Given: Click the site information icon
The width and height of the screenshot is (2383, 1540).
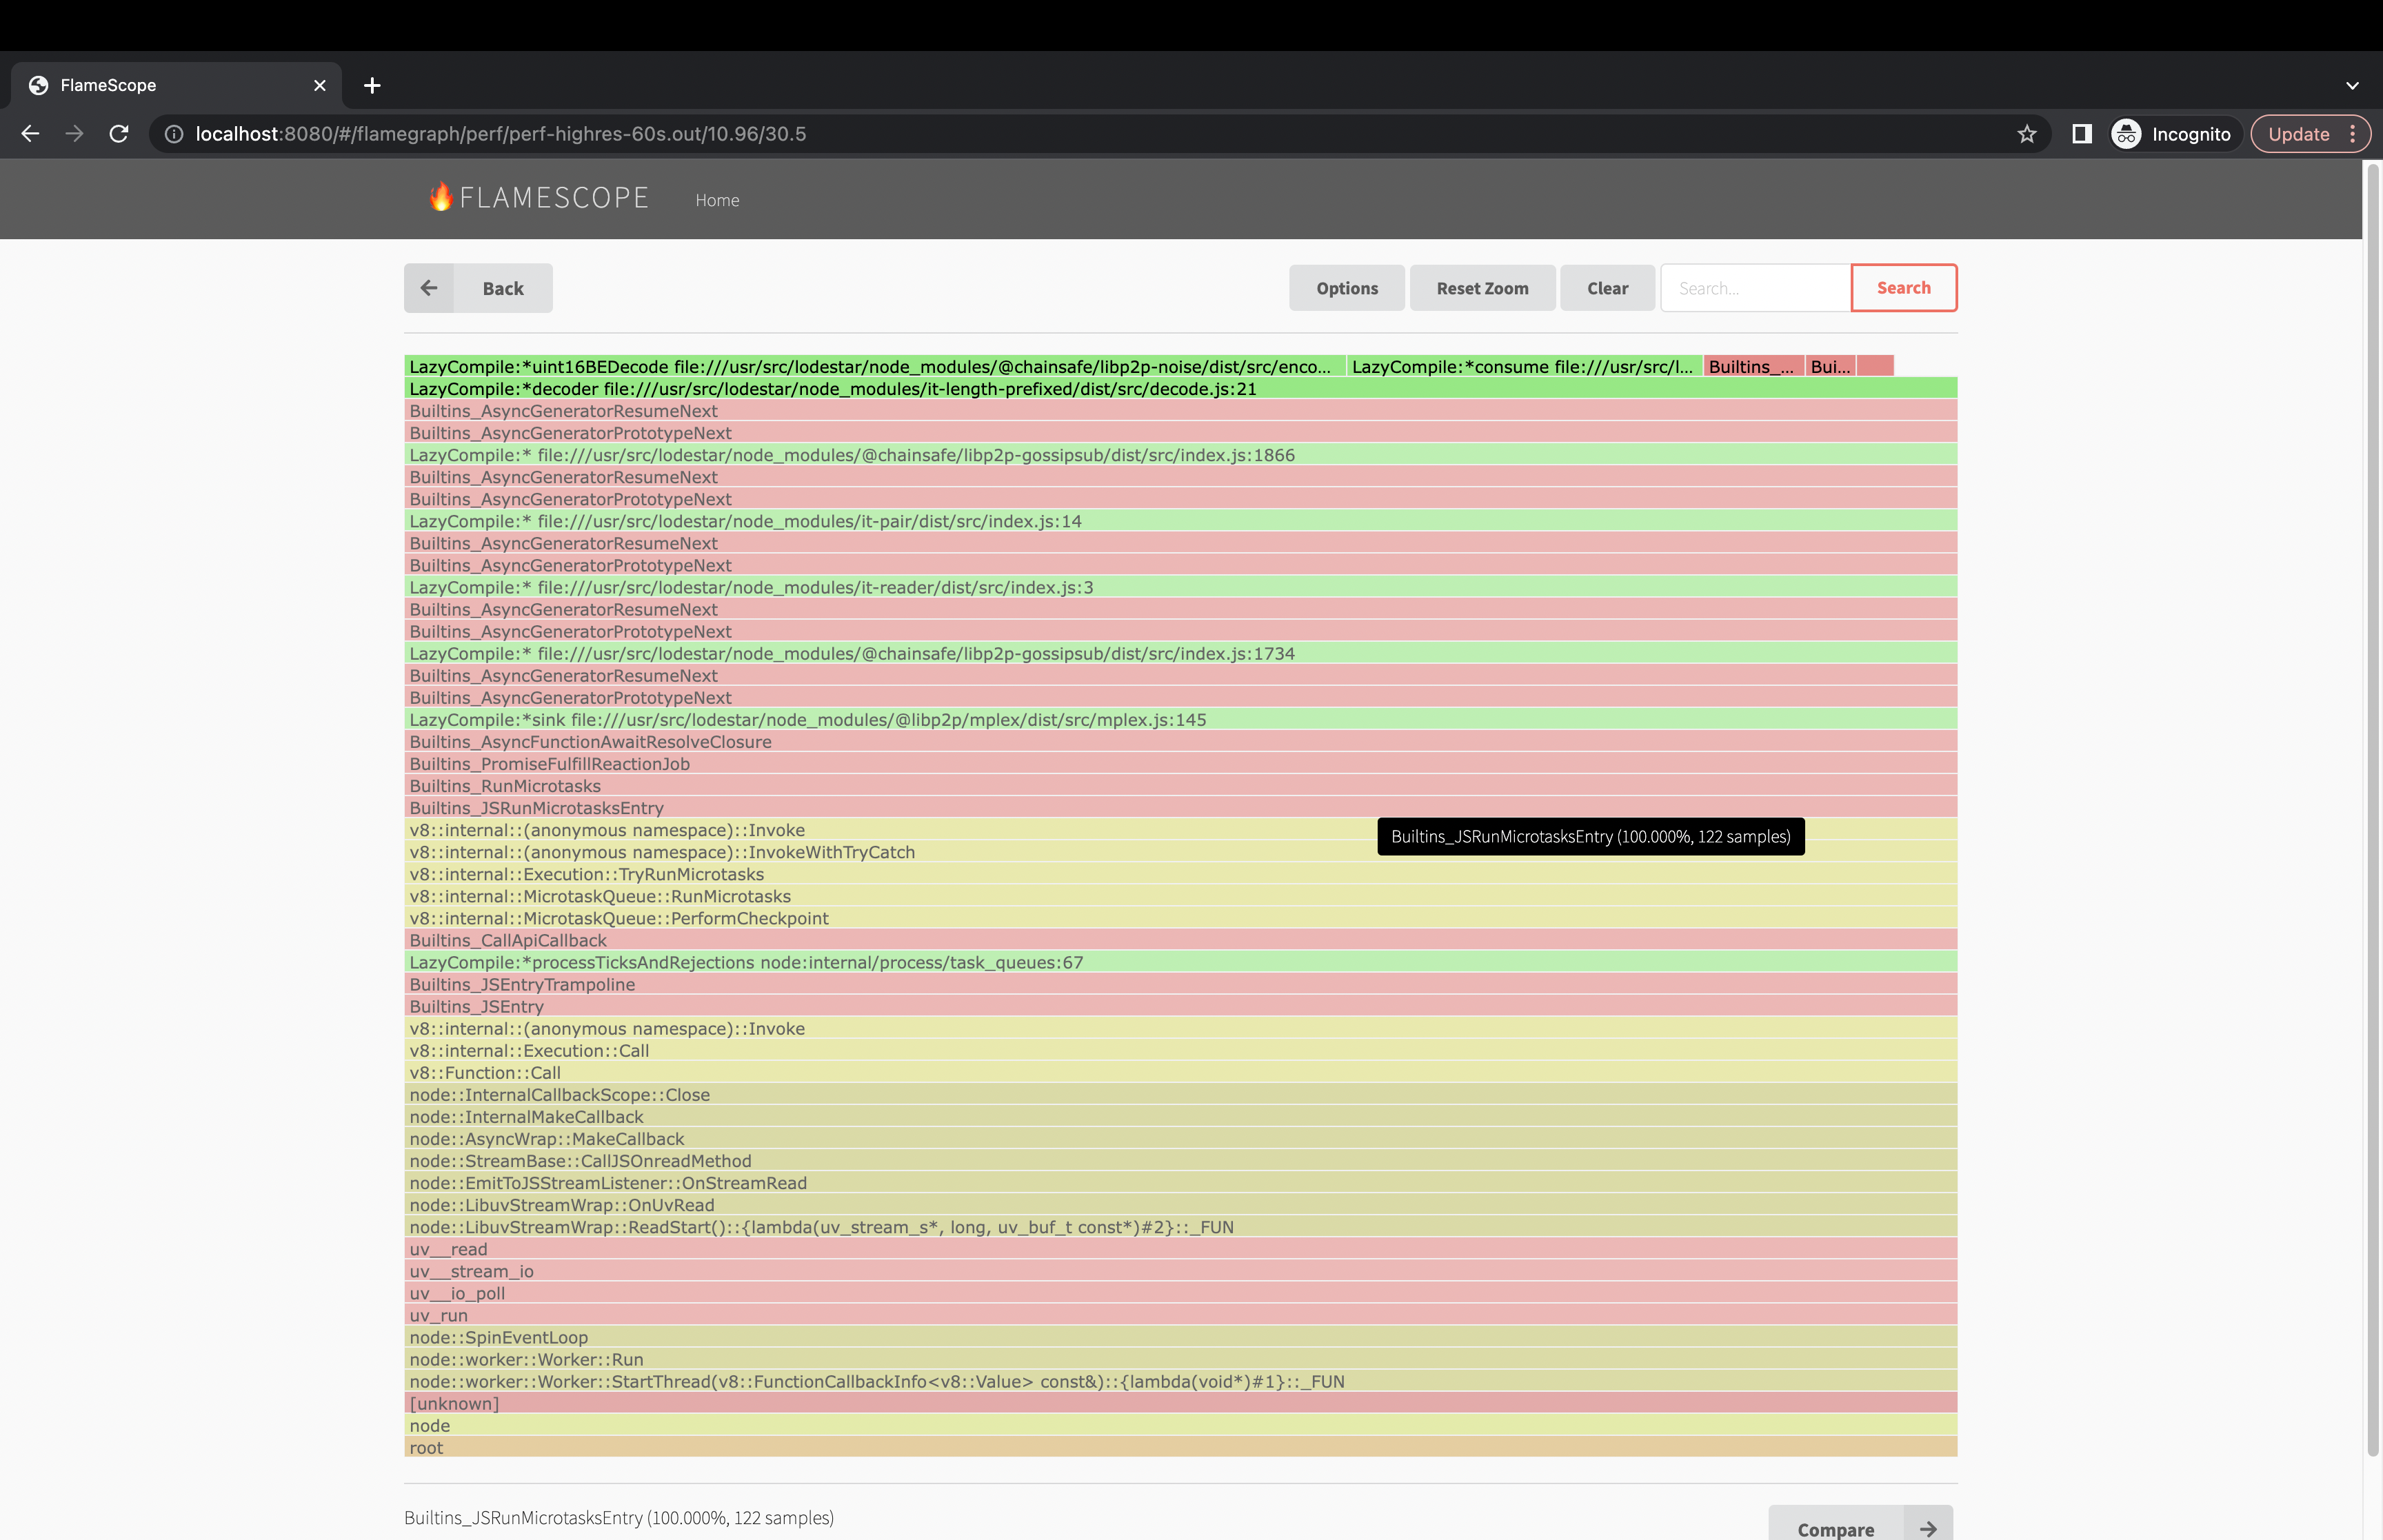Looking at the screenshot, I should coord(174,134).
